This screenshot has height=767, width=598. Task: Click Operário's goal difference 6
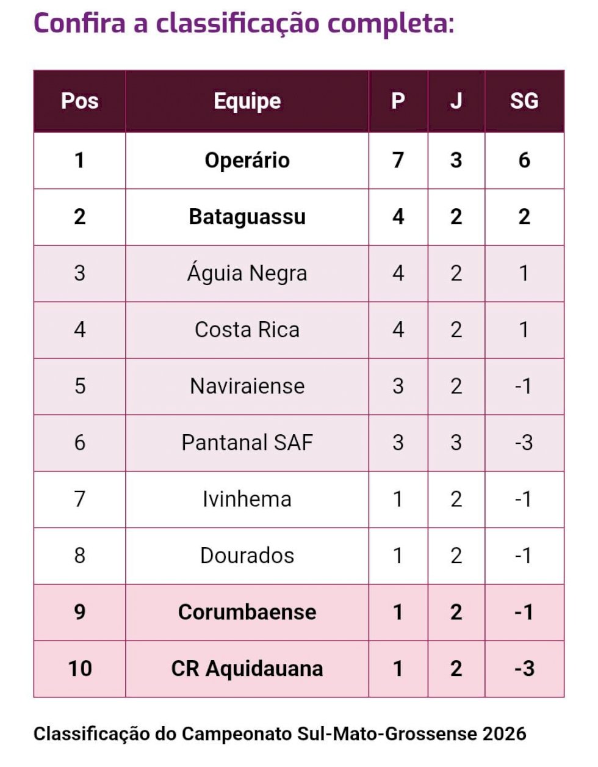click(524, 161)
